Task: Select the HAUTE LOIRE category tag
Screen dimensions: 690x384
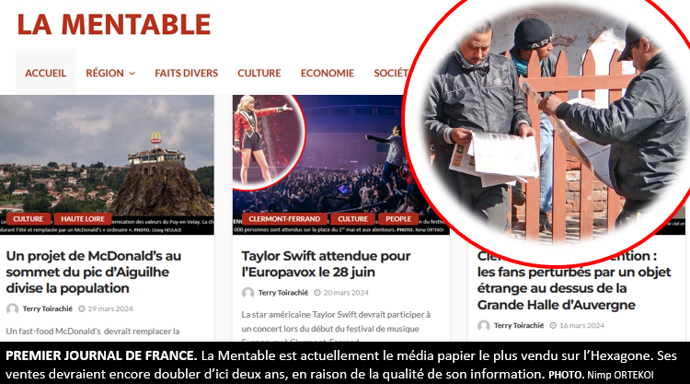Action: point(82,219)
